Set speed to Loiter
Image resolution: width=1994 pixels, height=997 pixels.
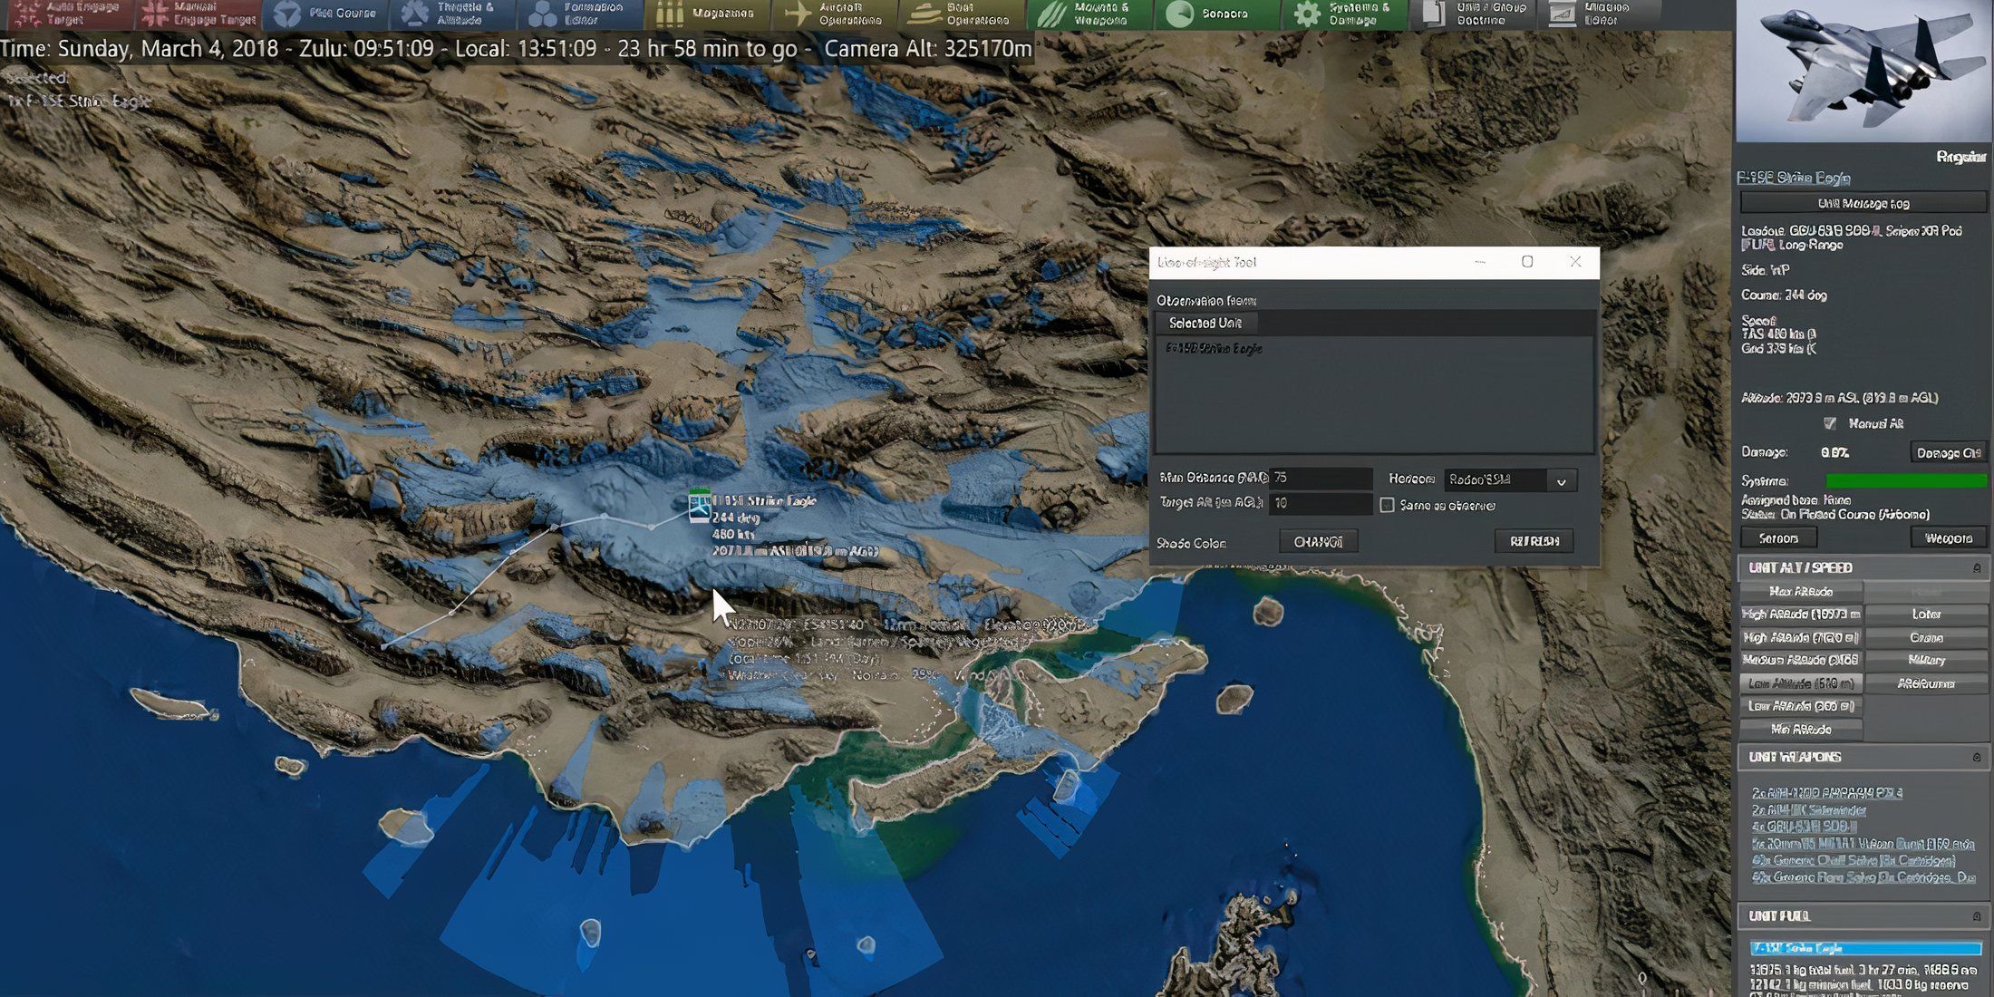tap(1926, 615)
